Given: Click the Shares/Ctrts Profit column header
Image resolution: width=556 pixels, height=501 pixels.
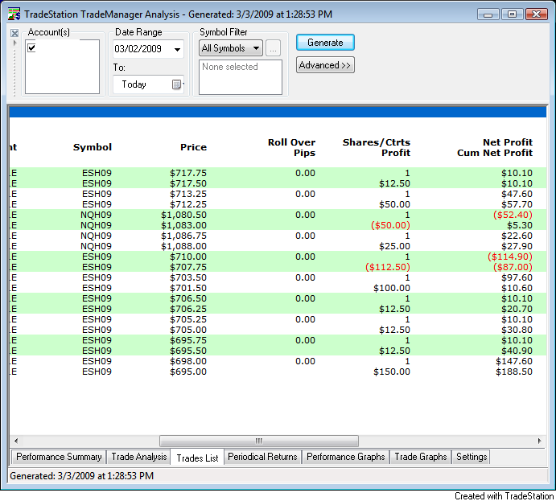Looking at the screenshot, I should (377, 147).
